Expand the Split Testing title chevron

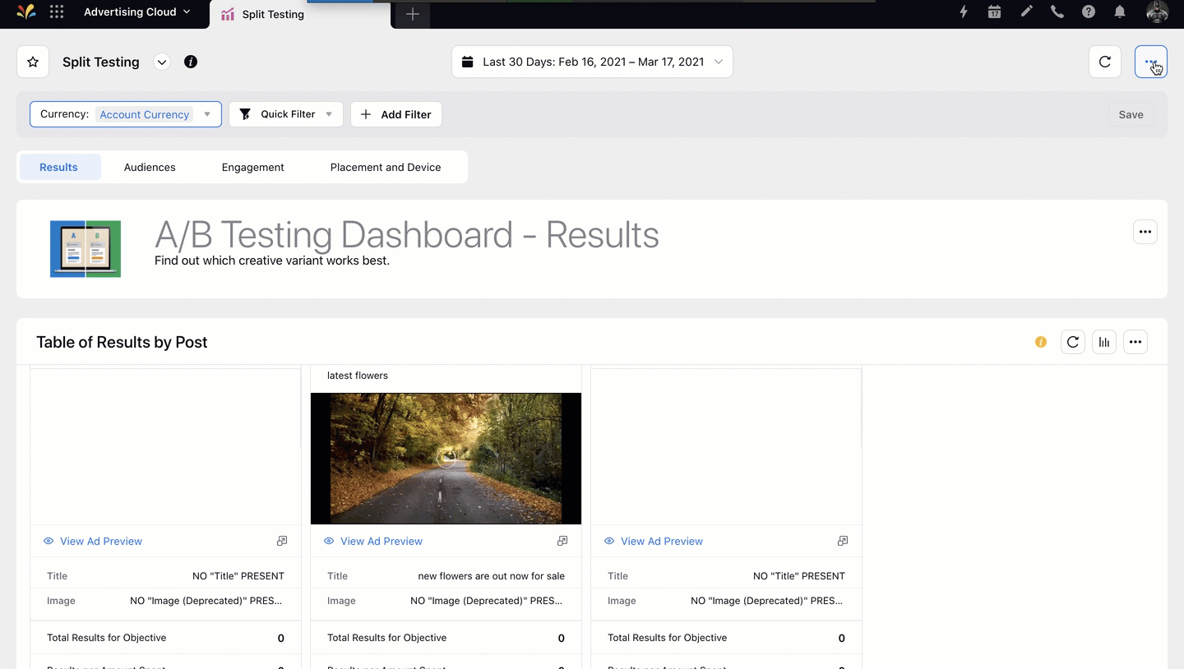(162, 62)
